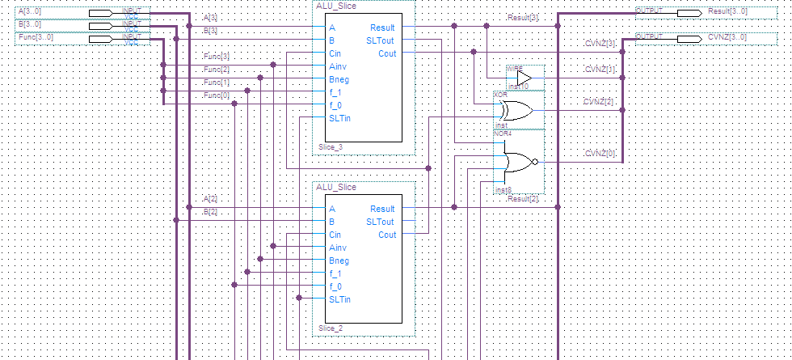Select the XOR gate symbol
This screenshot has height=360, width=792.
(x=516, y=111)
